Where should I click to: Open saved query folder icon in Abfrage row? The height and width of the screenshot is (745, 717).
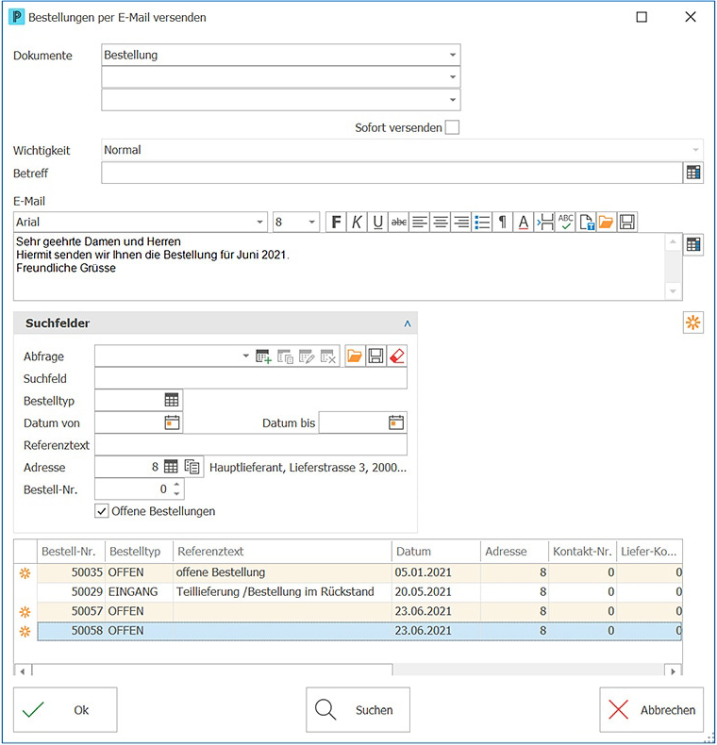(x=355, y=356)
